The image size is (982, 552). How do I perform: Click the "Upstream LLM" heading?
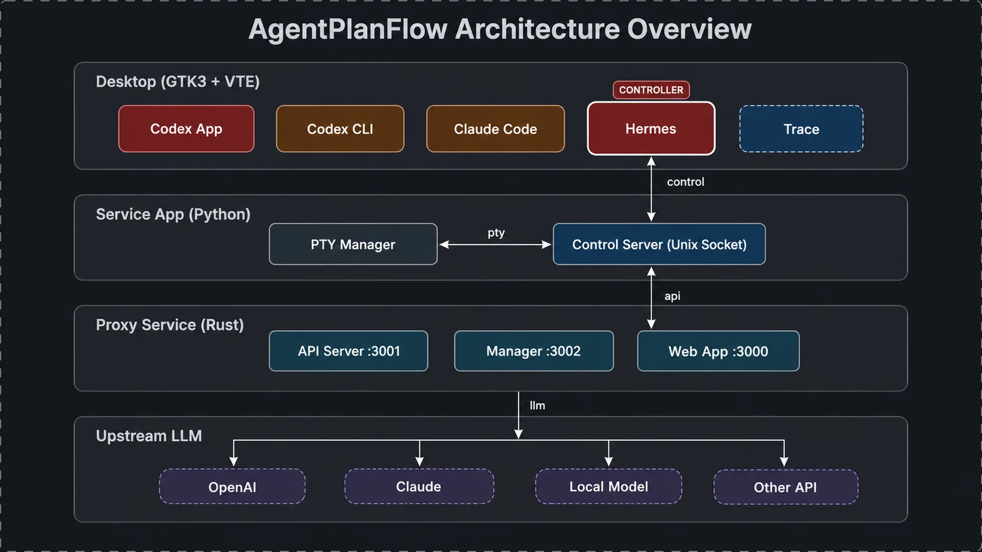pyautogui.click(x=149, y=436)
